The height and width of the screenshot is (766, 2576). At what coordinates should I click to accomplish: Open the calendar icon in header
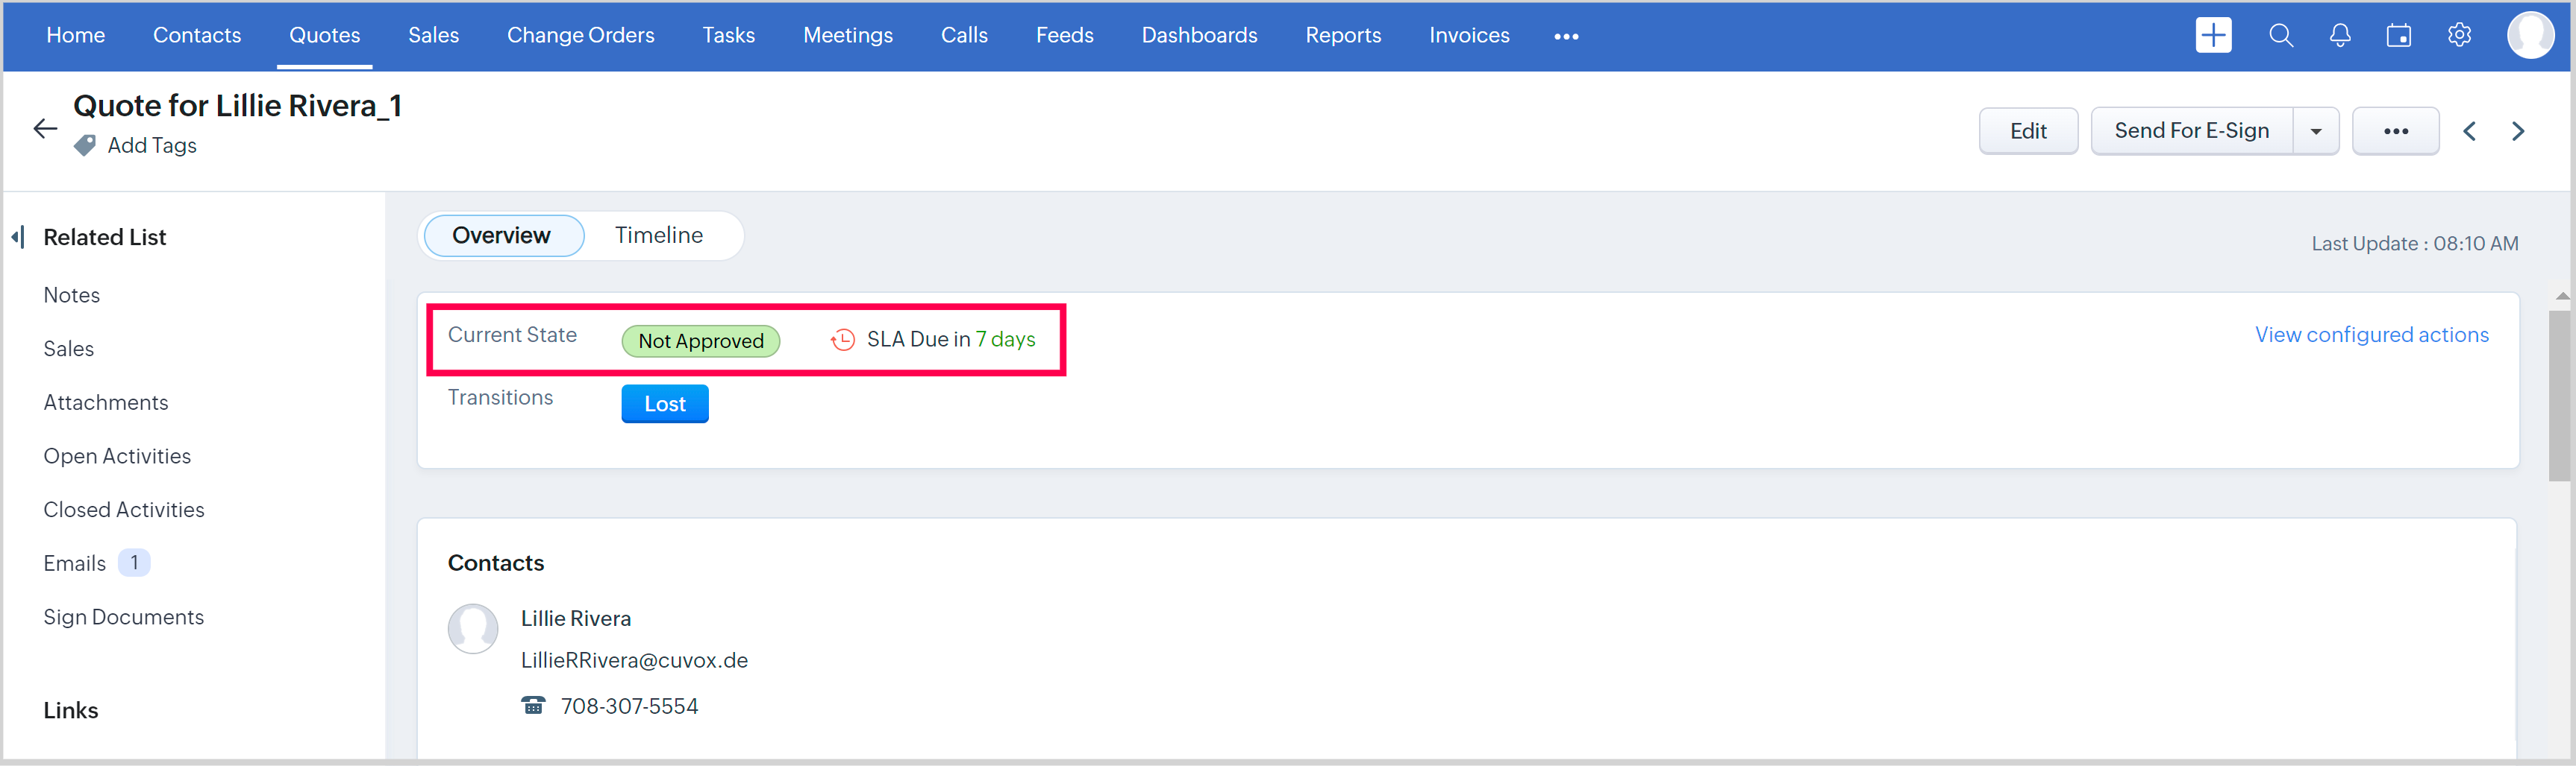coord(2398,35)
